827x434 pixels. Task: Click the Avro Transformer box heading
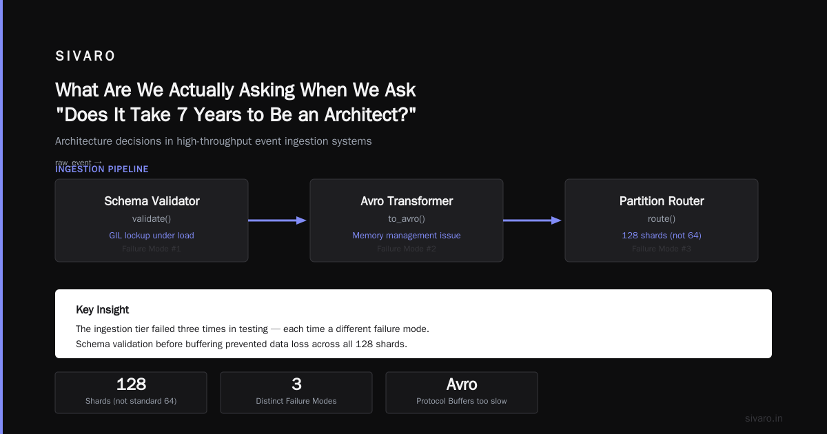[x=407, y=201]
